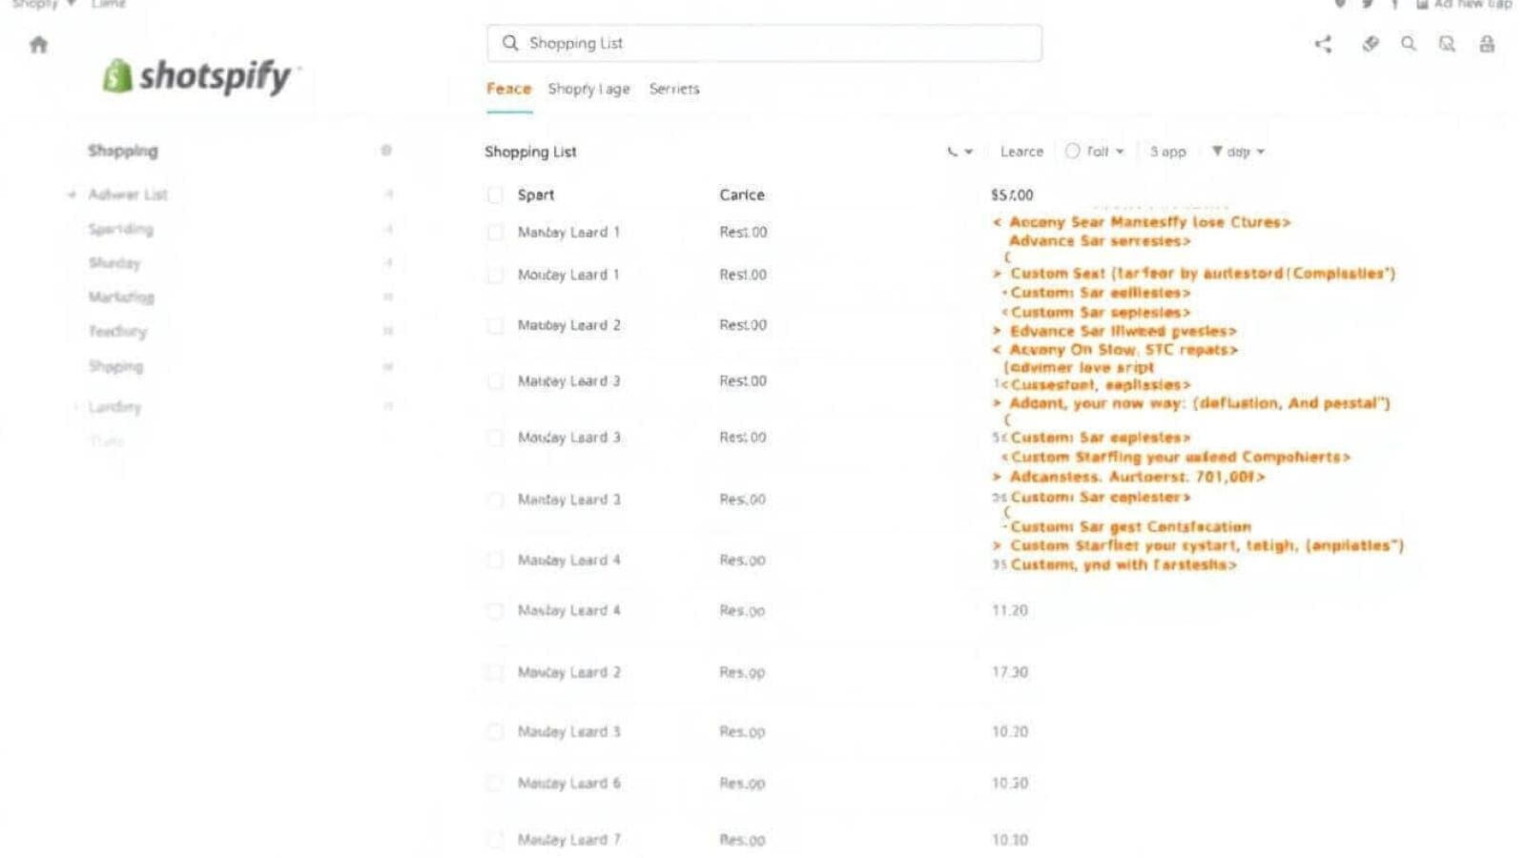Click the 11.20 value
Image resolution: width=1526 pixels, height=858 pixels.
1010,610
